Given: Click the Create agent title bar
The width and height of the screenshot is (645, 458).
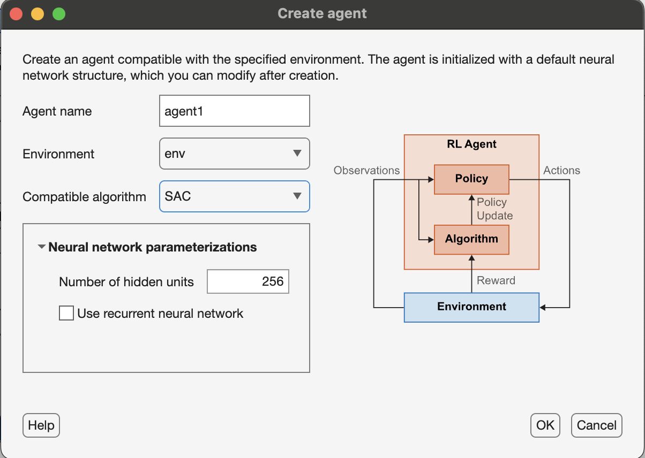Looking at the screenshot, I should click(322, 14).
